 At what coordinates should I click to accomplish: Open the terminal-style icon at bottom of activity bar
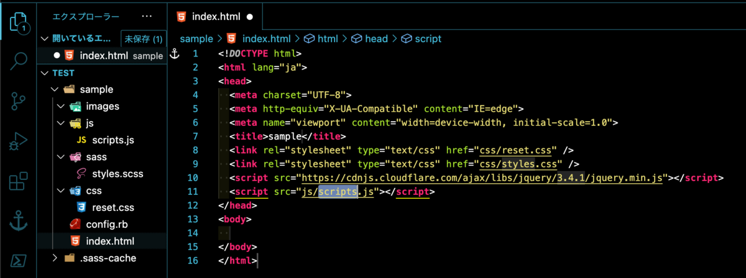pos(18,260)
